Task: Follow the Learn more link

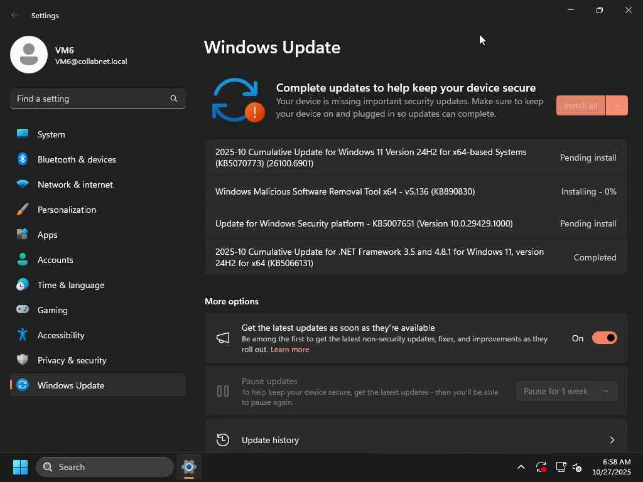Action: (x=290, y=350)
